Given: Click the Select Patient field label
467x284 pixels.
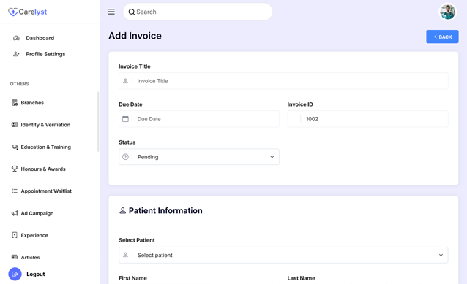Looking at the screenshot, I should click(136, 240).
